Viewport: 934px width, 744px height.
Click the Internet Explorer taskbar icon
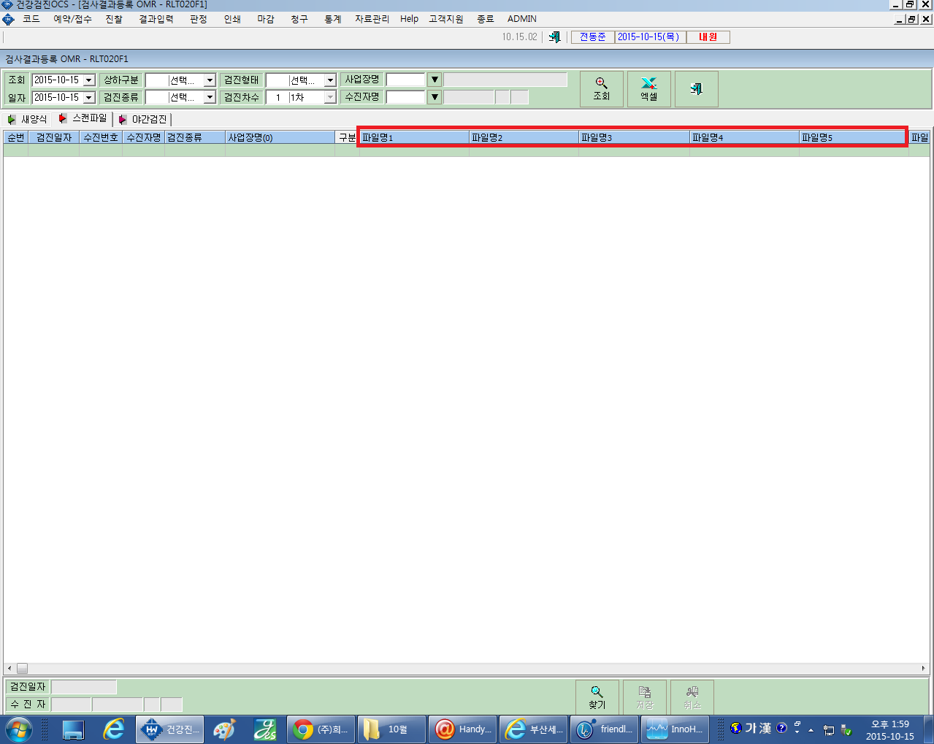[114, 729]
